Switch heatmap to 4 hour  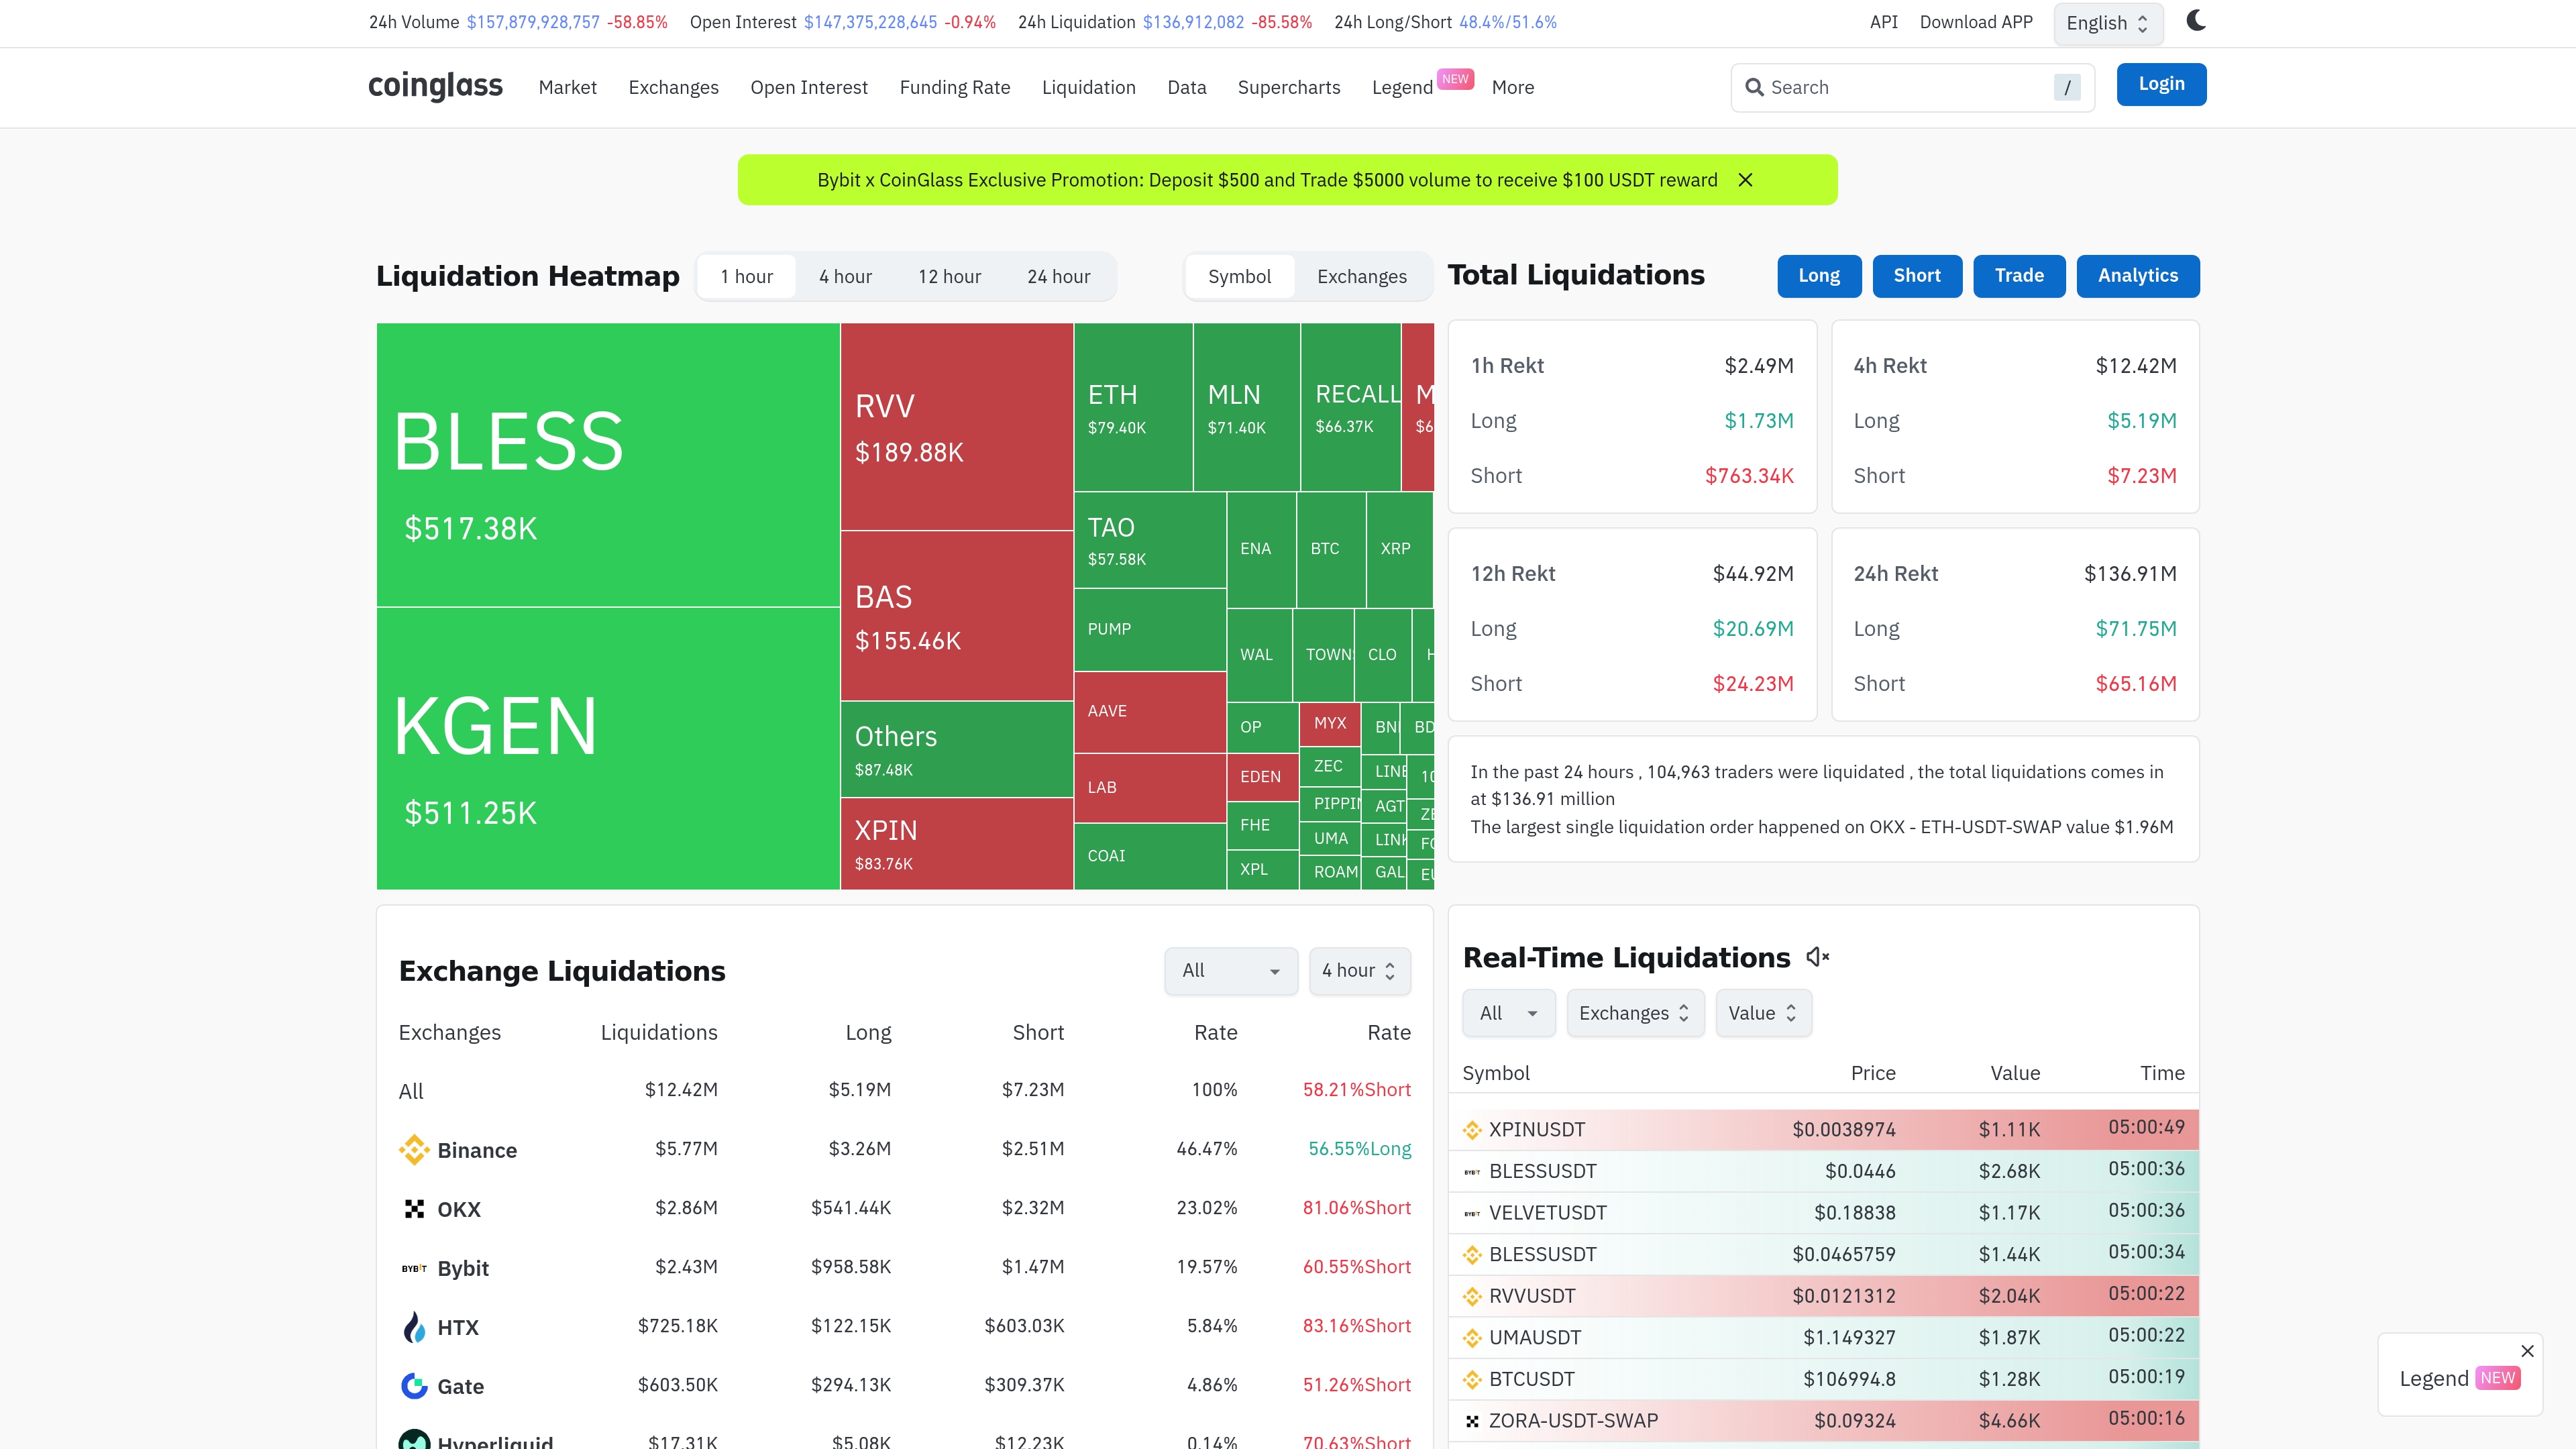(x=845, y=277)
